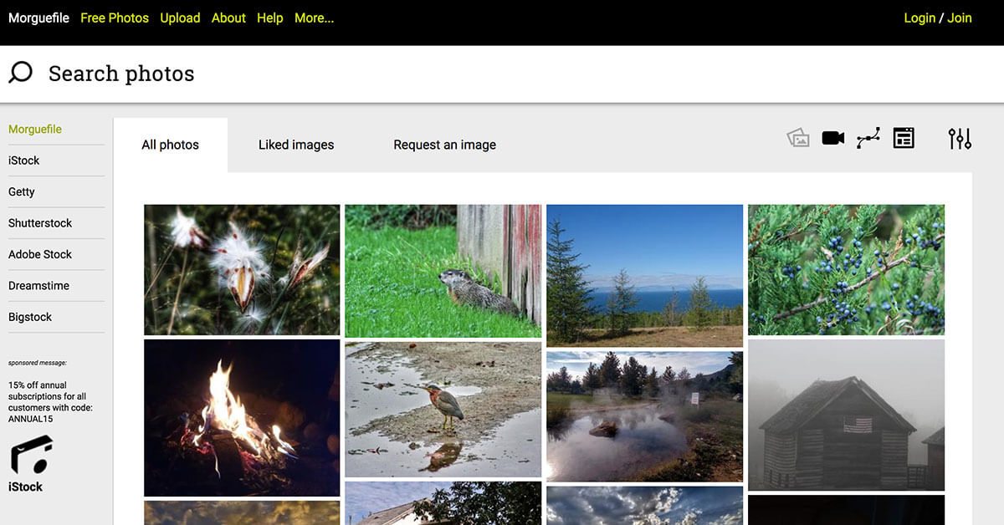
Task: Open the cloudy sky photo
Action: click(x=644, y=506)
